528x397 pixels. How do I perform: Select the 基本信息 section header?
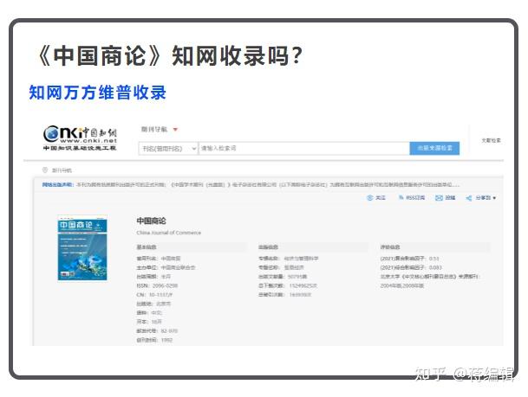click(147, 247)
